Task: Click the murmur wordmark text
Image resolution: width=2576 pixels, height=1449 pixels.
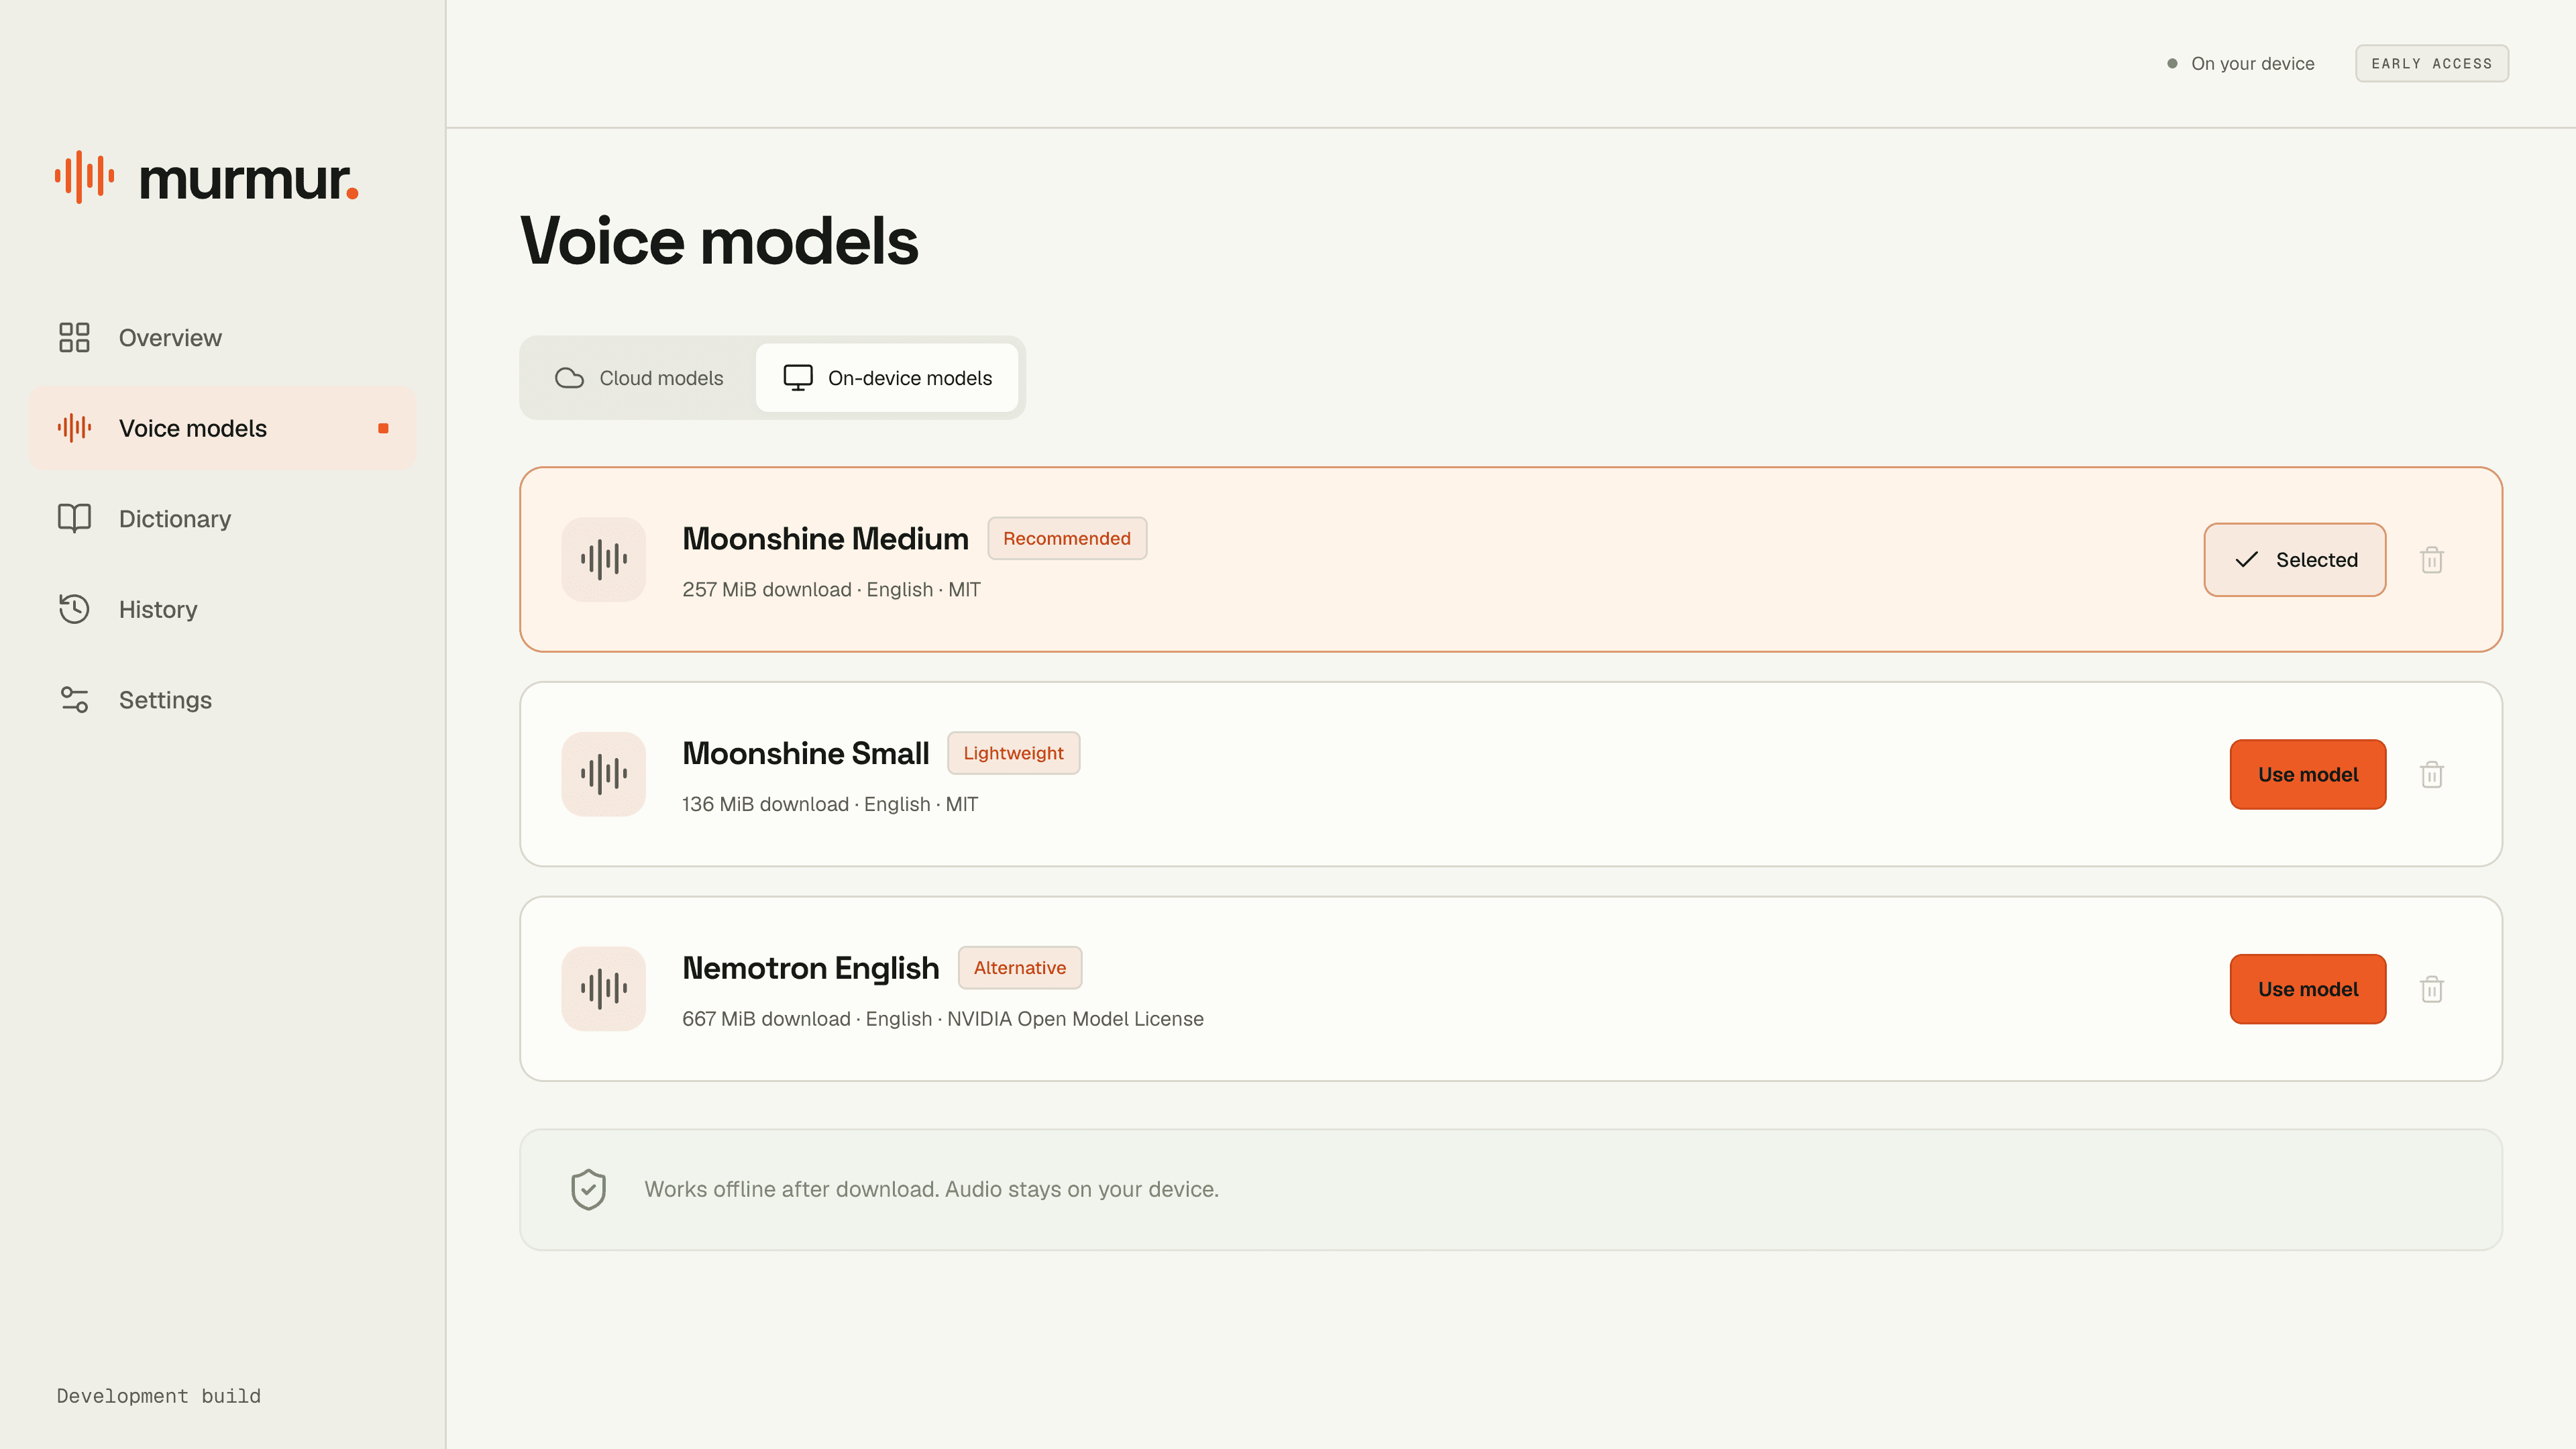Action: pos(249,180)
